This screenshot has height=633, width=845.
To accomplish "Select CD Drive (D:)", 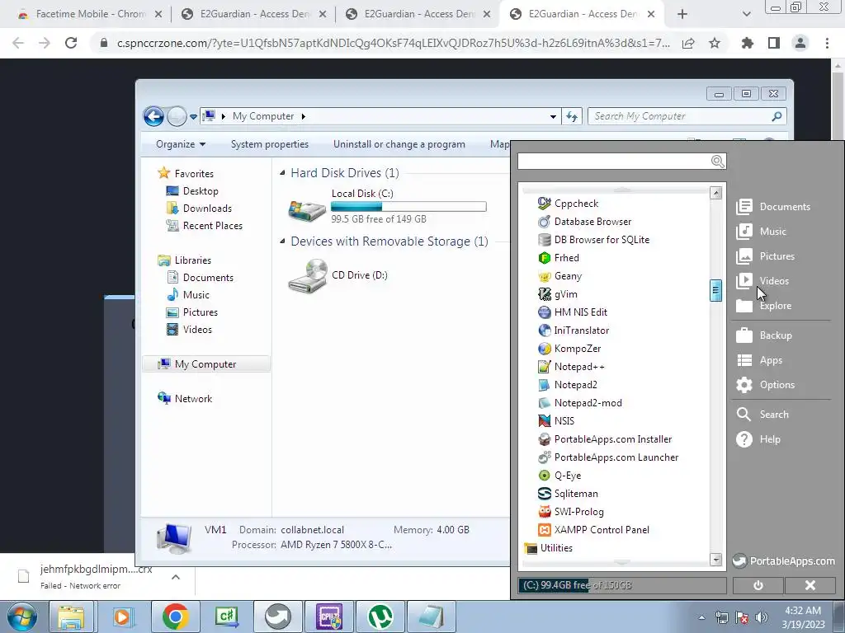I will click(338, 275).
